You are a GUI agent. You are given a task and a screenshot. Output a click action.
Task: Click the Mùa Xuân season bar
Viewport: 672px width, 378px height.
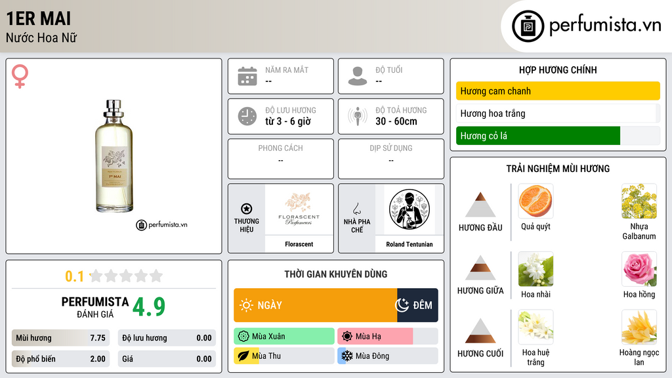tap(284, 337)
